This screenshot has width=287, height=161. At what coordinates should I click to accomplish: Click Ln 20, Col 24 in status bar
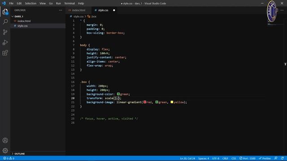[187, 158]
